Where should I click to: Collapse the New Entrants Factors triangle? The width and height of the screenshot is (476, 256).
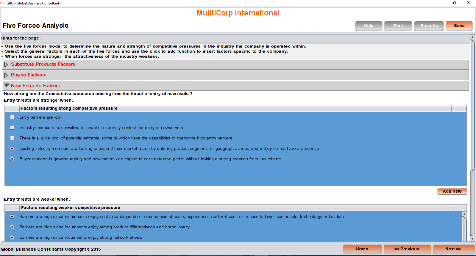click(x=7, y=85)
